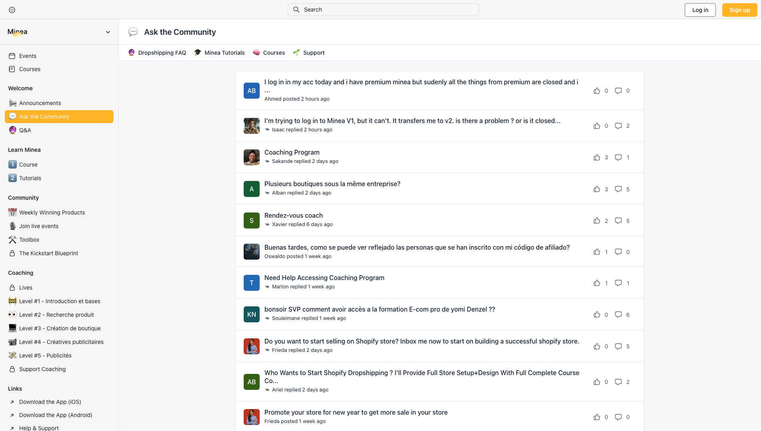761x431 pixels.
Task: Toggle like on Oswaldo's Buenas tardes post
Action: point(596,252)
